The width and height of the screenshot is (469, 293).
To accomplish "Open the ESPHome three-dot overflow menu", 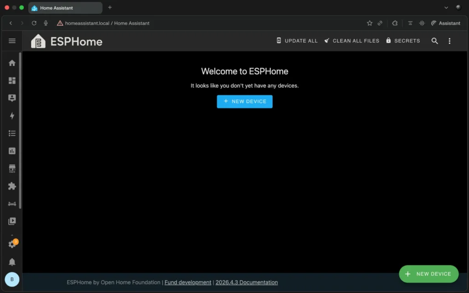I will tap(449, 41).
